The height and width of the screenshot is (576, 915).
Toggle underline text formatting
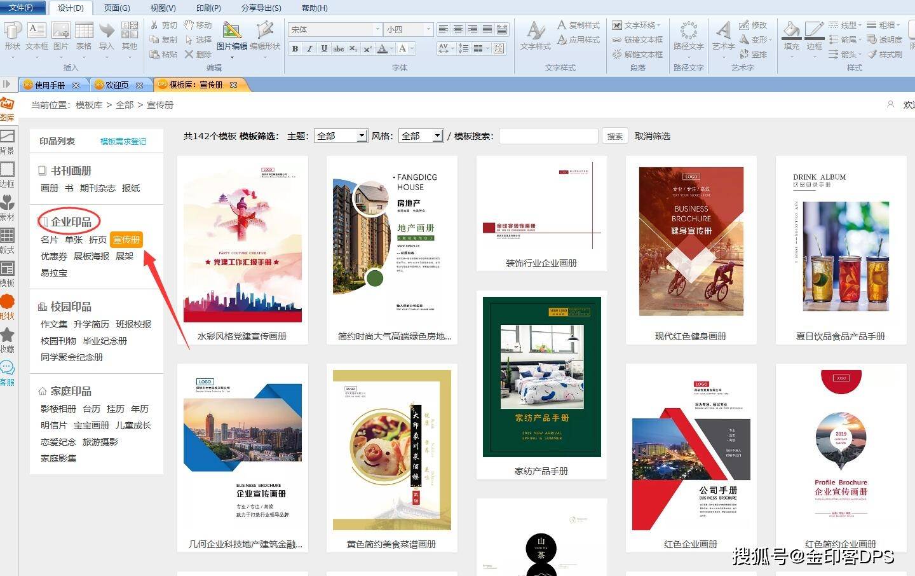324,48
